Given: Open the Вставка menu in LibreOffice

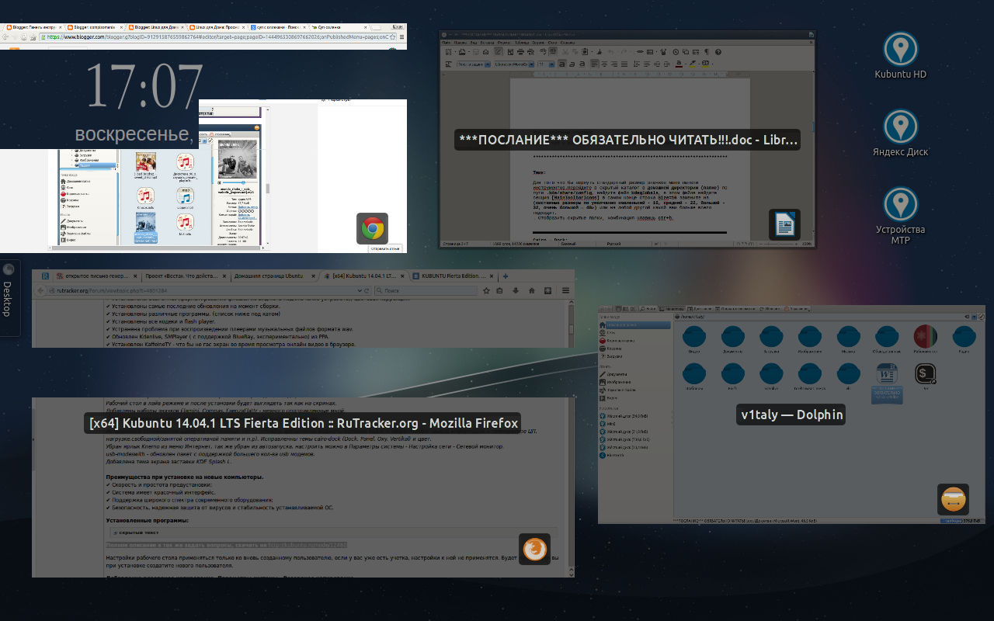Looking at the screenshot, I should tap(487, 43).
